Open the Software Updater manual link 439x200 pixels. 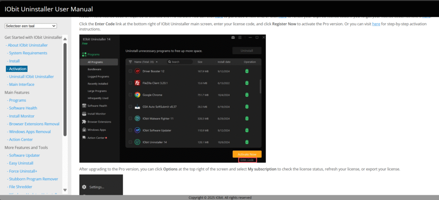coord(24,156)
